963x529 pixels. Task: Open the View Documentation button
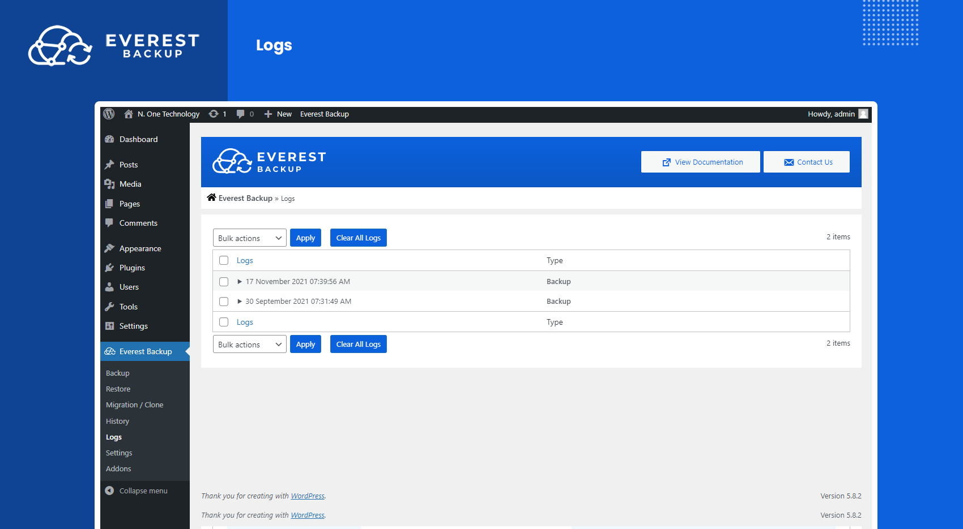click(x=701, y=162)
